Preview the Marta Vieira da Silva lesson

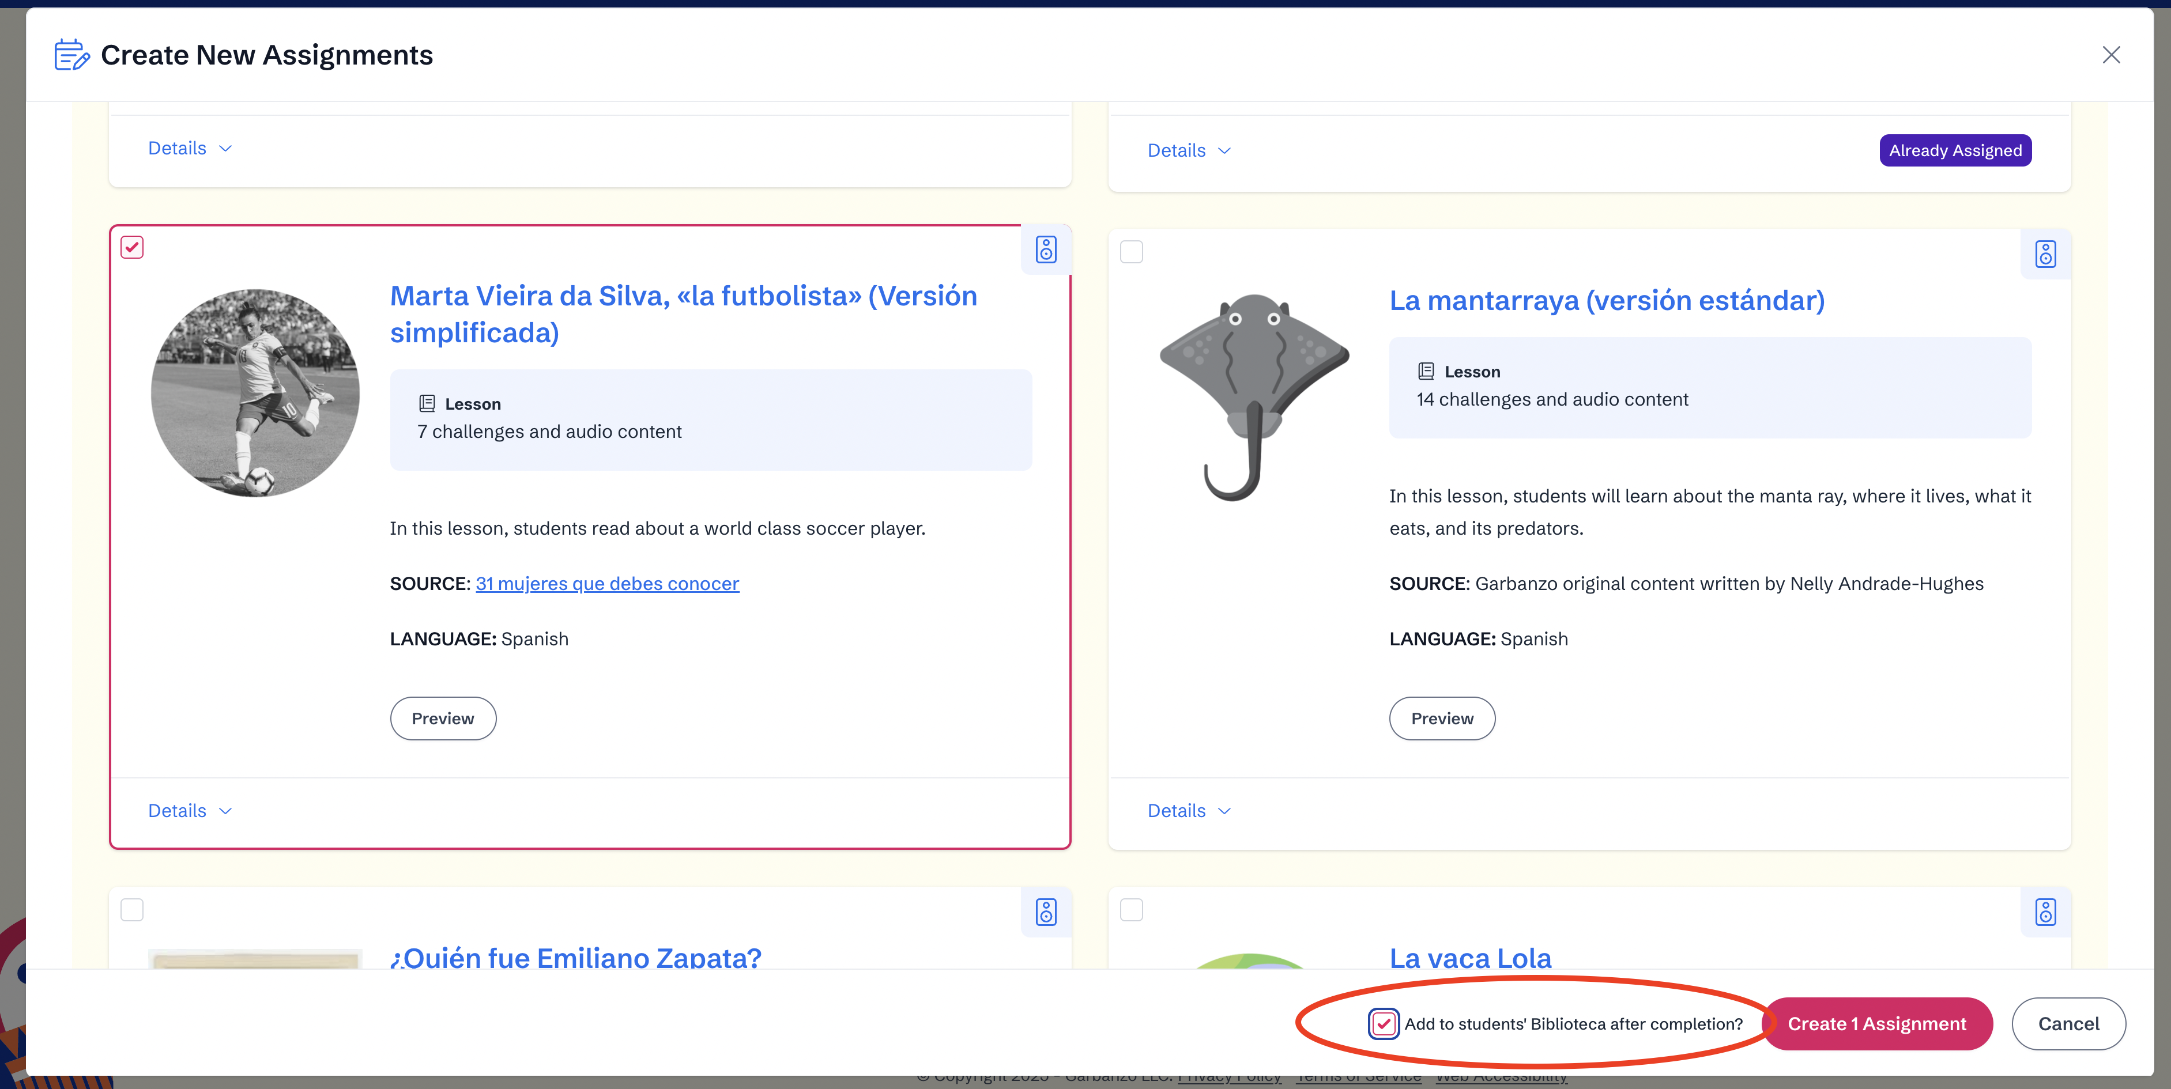point(443,719)
